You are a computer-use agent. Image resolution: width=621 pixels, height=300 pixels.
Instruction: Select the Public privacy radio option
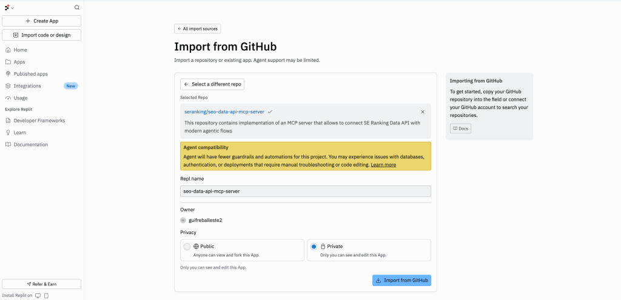pyautogui.click(x=187, y=247)
